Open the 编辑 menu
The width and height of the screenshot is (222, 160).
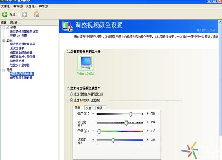(18, 6)
